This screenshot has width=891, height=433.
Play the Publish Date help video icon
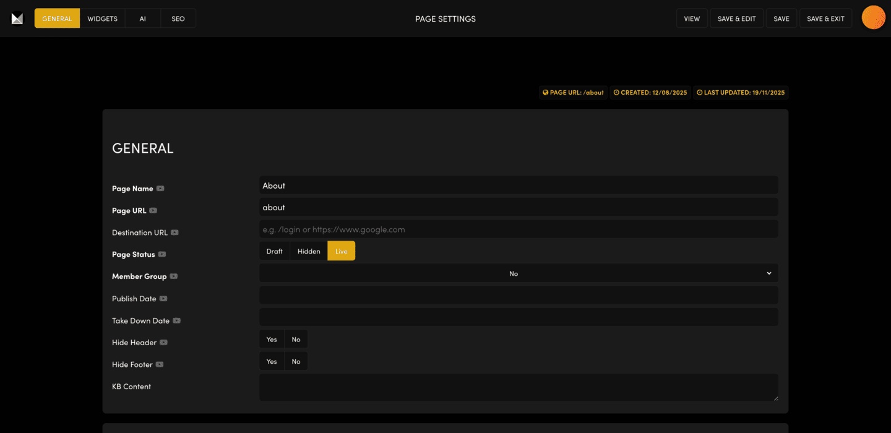(x=163, y=299)
